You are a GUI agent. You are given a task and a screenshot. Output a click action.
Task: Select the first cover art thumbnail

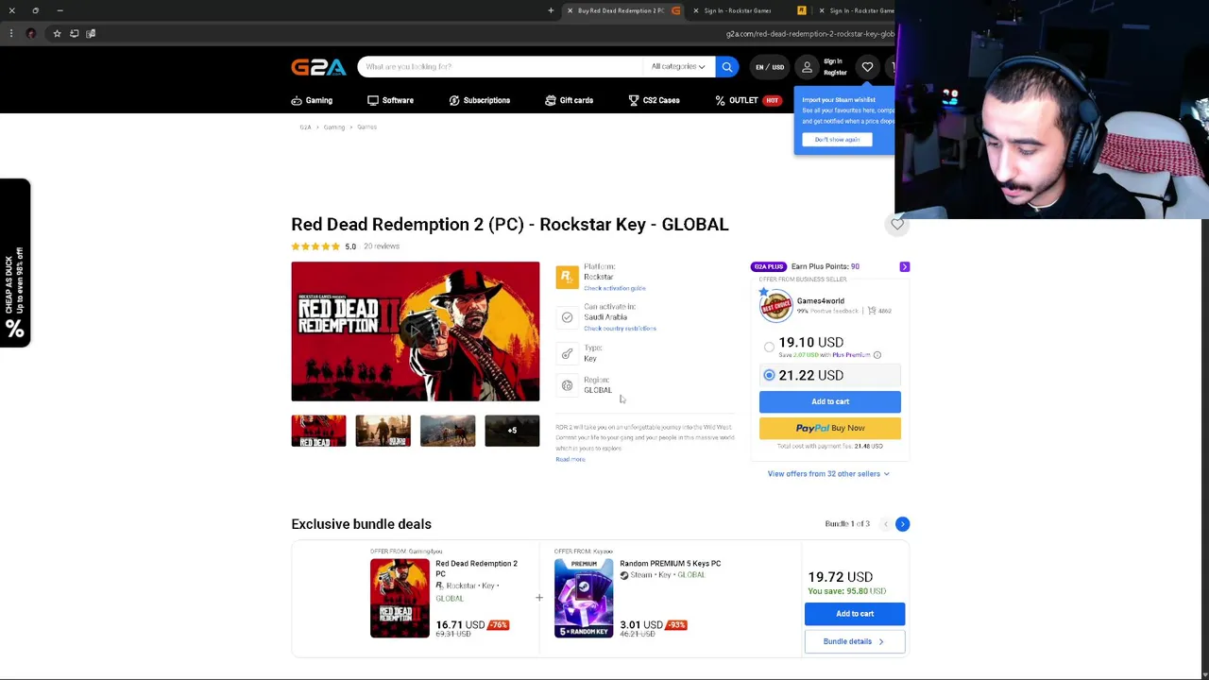(318, 431)
